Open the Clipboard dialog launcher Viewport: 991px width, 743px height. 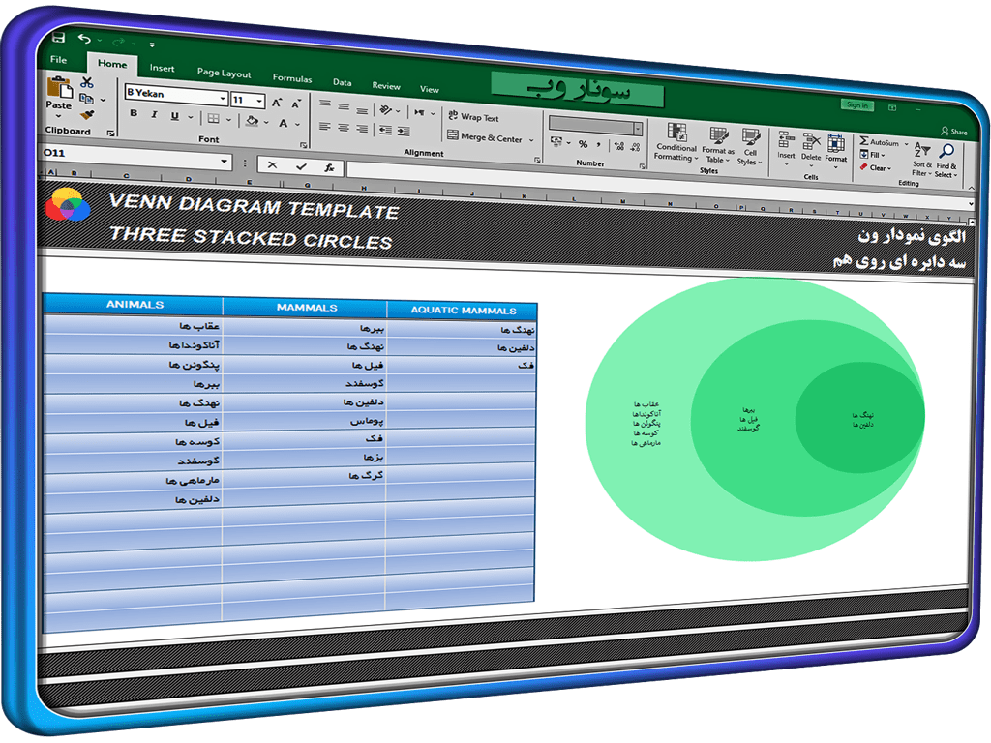coord(110,134)
